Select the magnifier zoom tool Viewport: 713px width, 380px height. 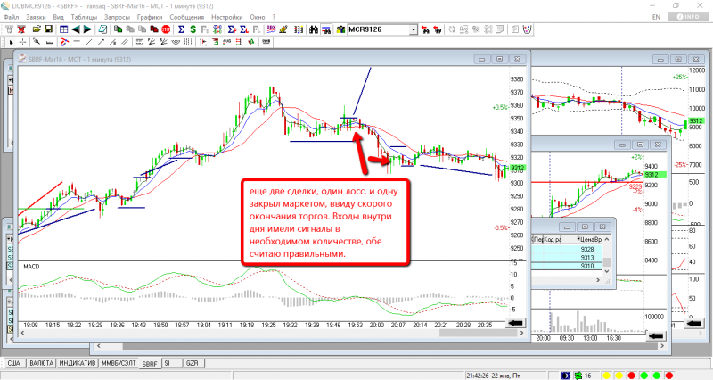(x=37, y=42)
